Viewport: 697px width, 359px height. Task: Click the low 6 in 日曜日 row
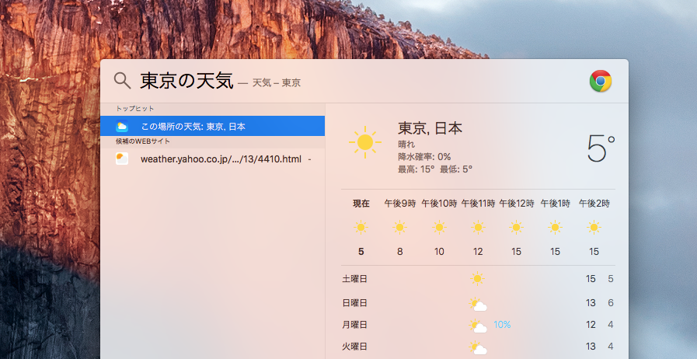pos(611,303)
